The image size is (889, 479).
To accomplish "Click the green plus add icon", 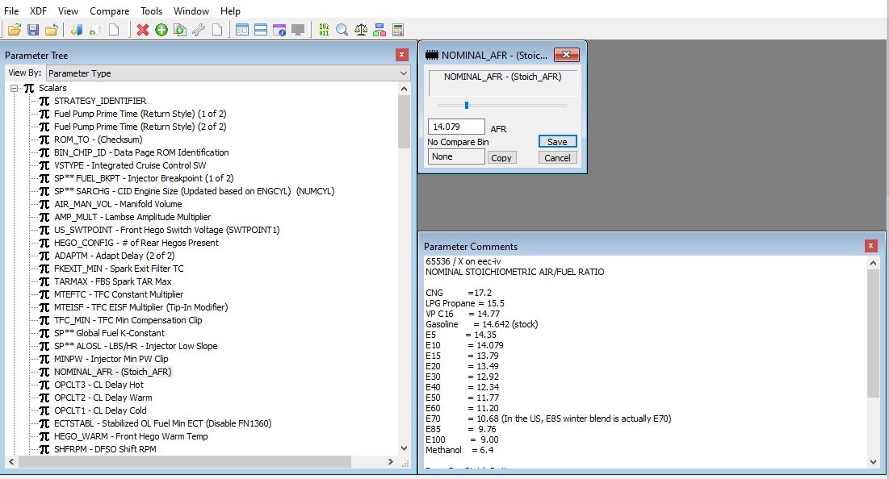I will [161, 30].
